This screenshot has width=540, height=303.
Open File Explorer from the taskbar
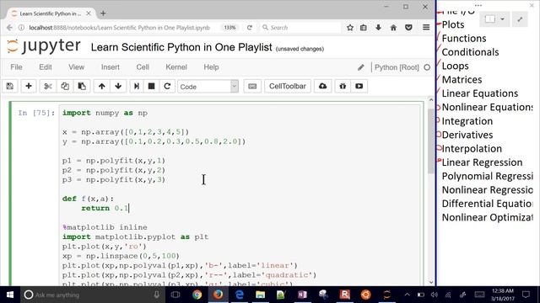click(x=260, y=295)
